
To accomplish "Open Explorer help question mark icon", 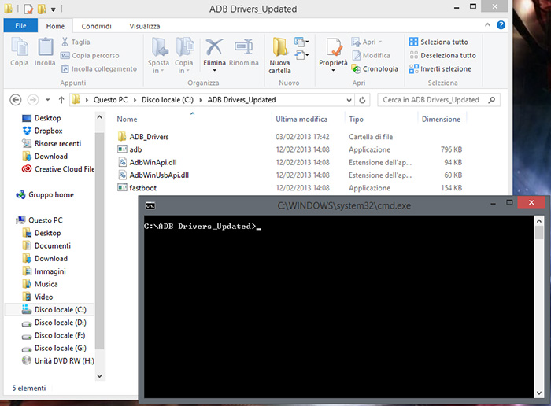I will (x=501, y=25).
